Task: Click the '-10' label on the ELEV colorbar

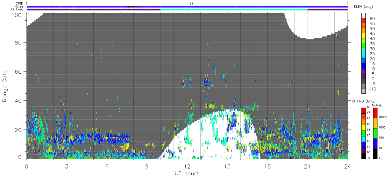Action: coord(371,89)
